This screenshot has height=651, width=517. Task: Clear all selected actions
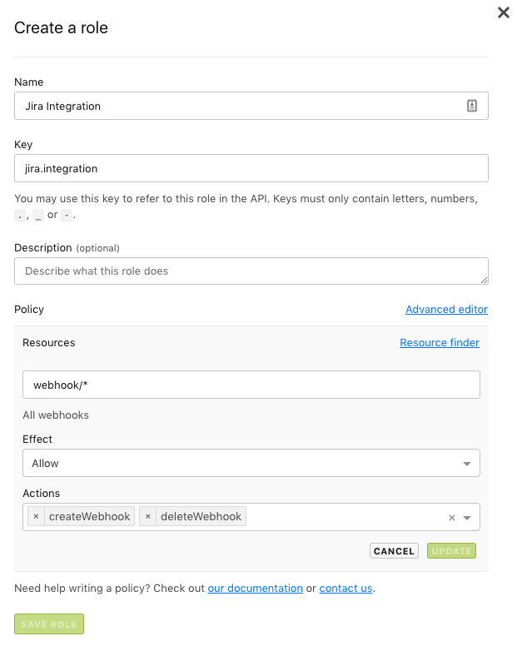pyautogui.click(x=452, y=518)
